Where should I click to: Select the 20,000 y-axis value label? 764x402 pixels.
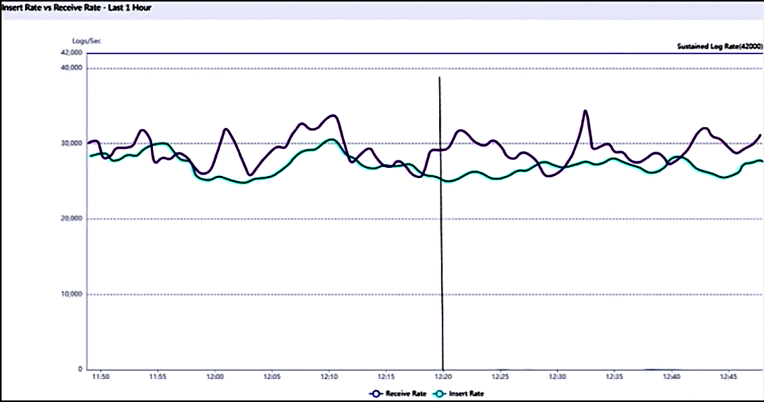[x=71, y=219]
